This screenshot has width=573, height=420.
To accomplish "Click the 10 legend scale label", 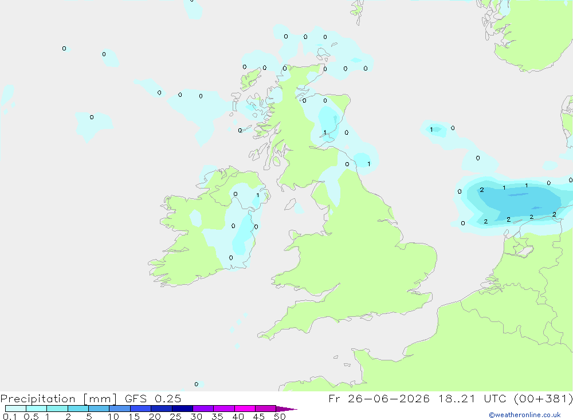I will [x=113, y=417].
